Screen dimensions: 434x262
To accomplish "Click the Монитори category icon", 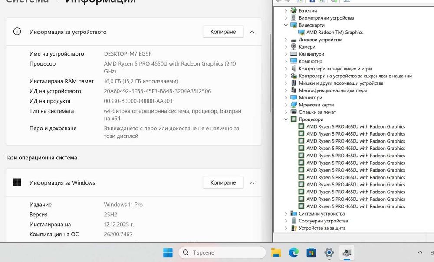I will [x=293, y=97].
